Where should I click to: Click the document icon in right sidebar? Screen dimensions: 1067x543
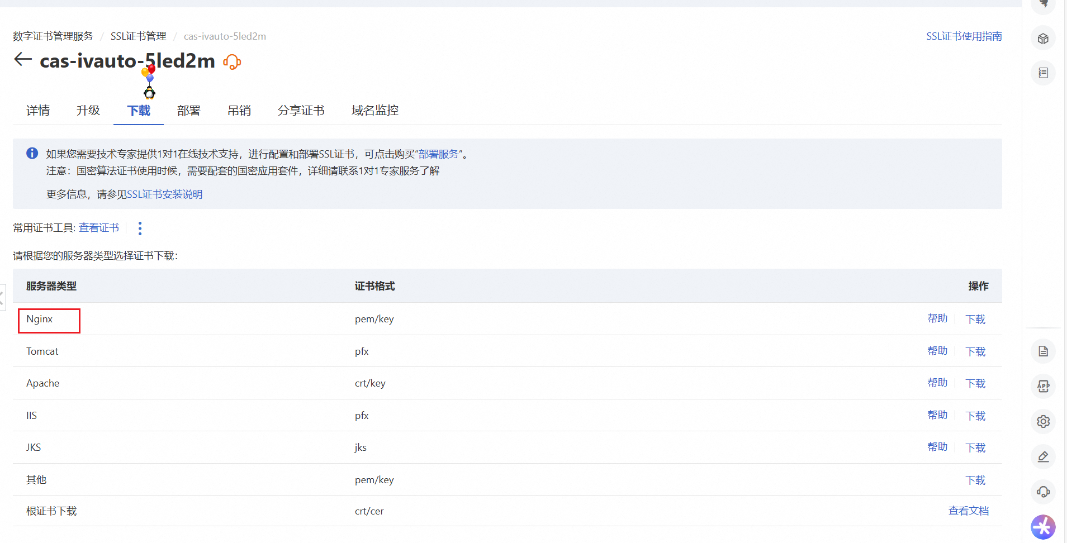1043,351
